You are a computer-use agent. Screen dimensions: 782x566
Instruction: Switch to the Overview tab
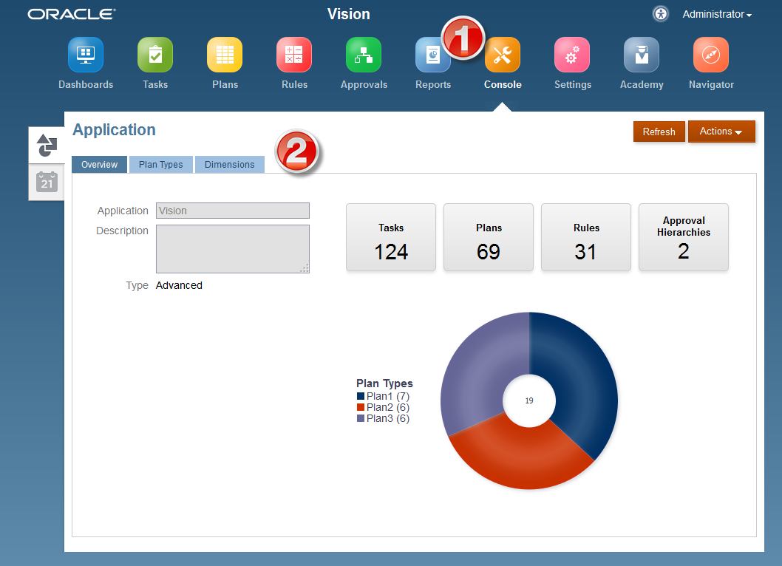point(99,165)
